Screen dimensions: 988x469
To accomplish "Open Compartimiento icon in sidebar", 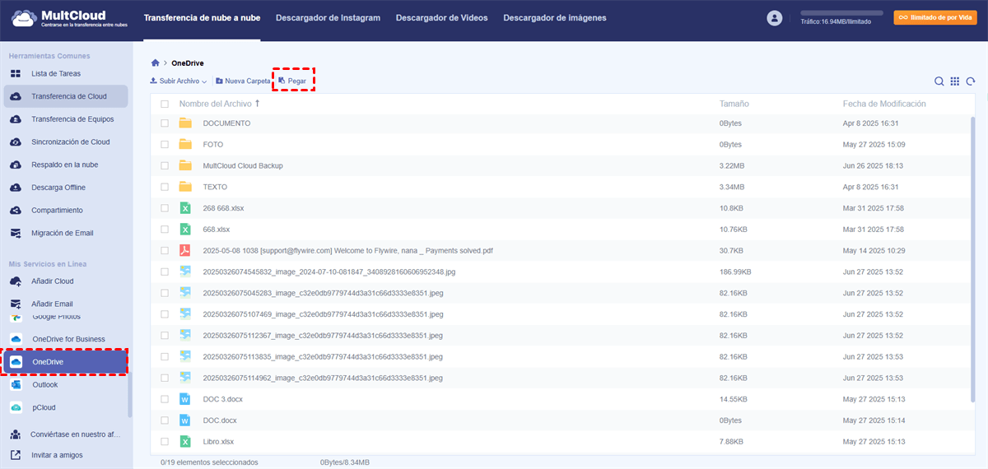I will pos(16,210).
